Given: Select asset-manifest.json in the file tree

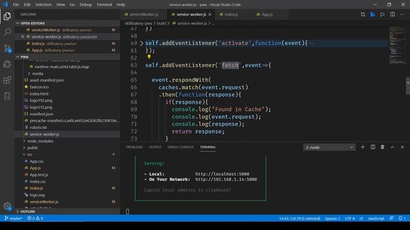Looking at the screenshot, I should click(x=47, y=80).
